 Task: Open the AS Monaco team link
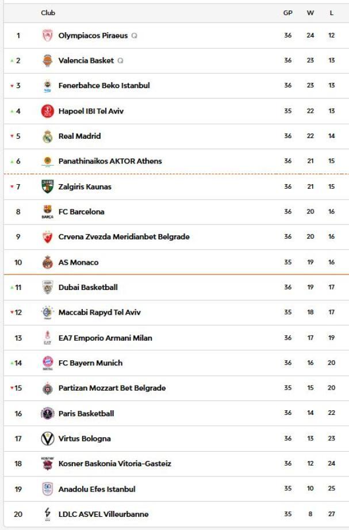(78, 262)
